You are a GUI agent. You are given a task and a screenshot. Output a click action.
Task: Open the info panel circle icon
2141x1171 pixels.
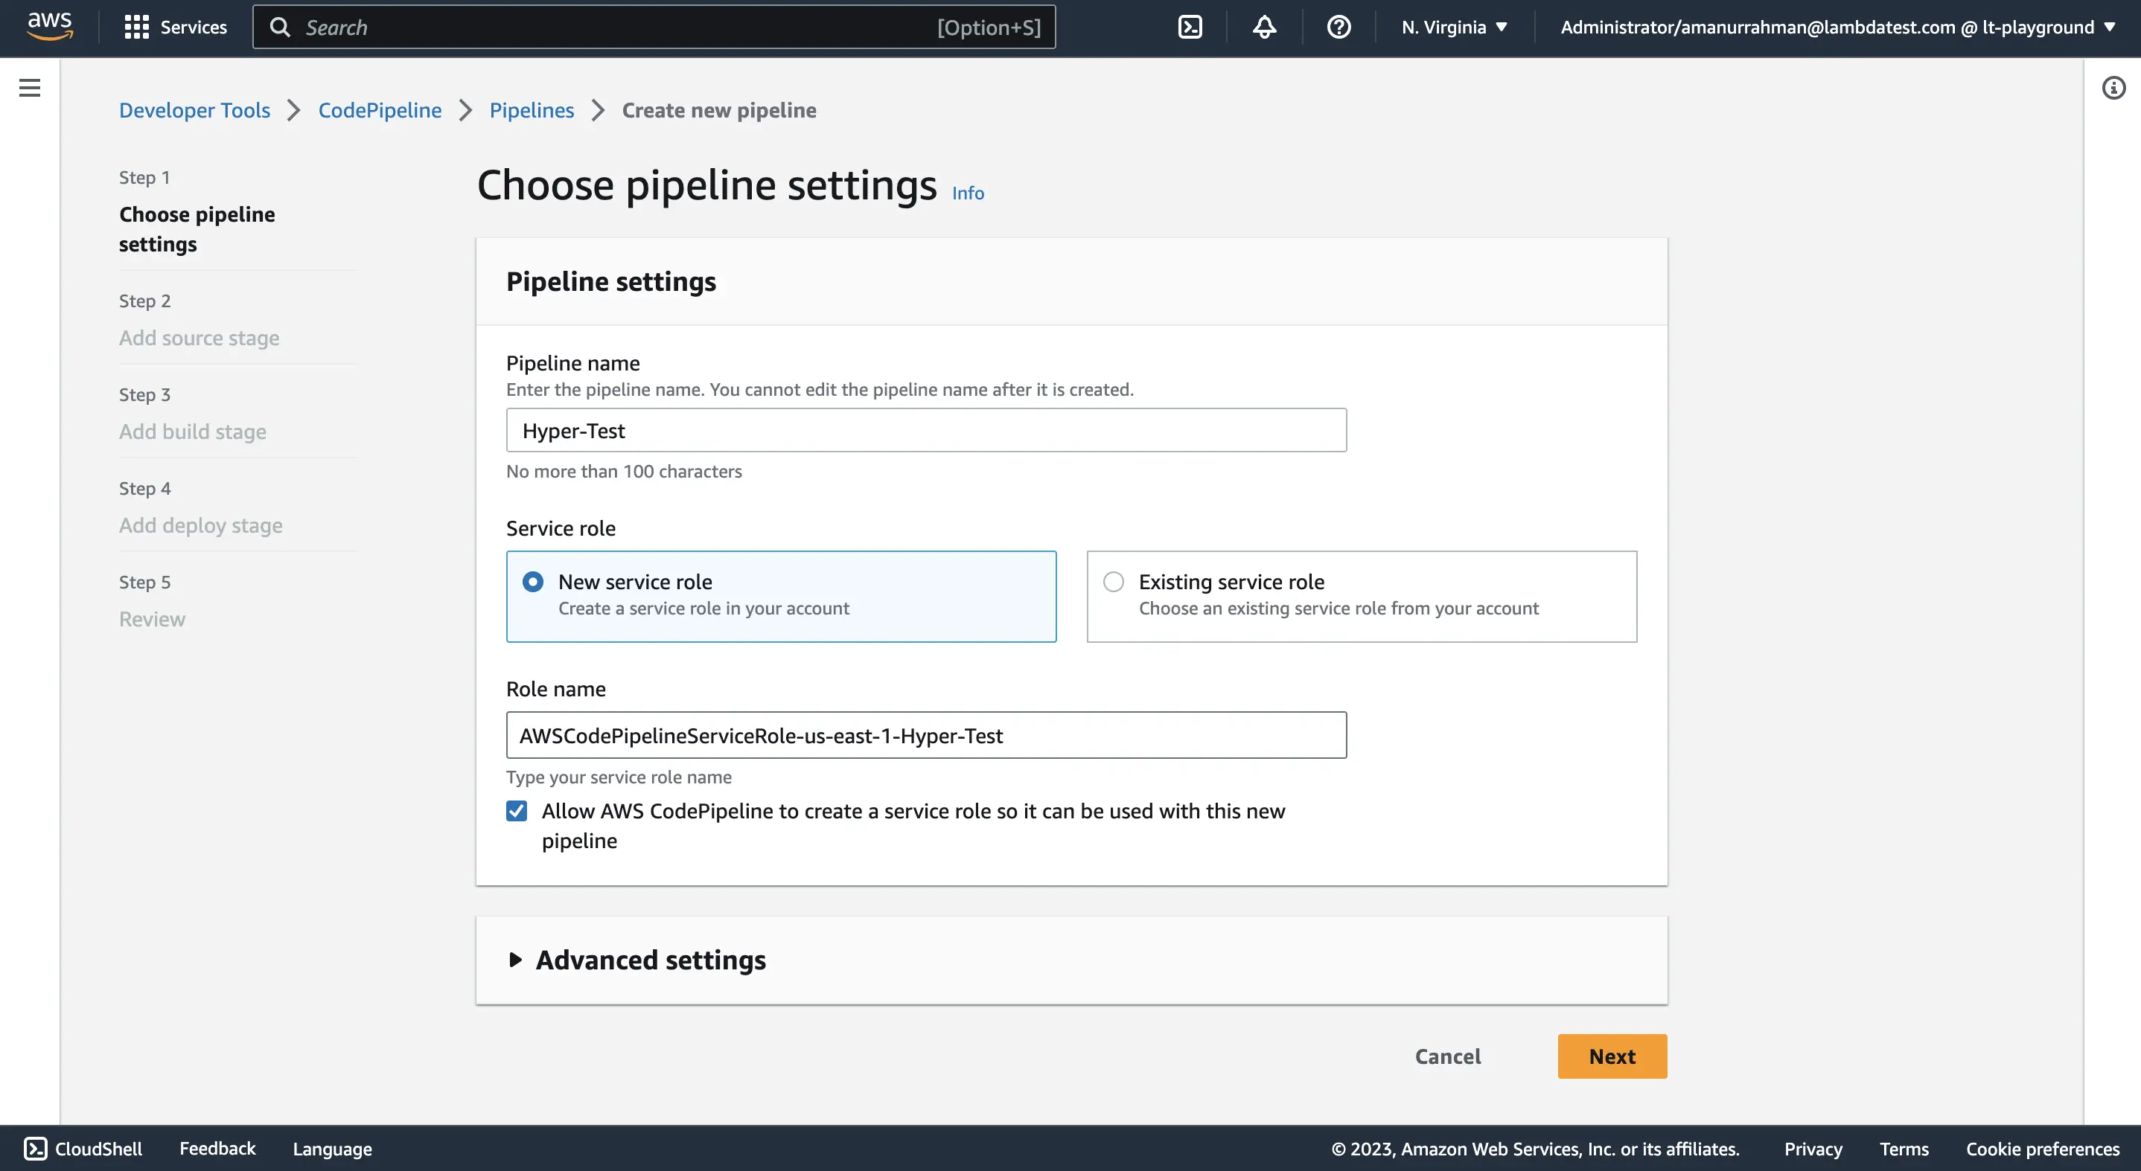[x=2113, y=88]
